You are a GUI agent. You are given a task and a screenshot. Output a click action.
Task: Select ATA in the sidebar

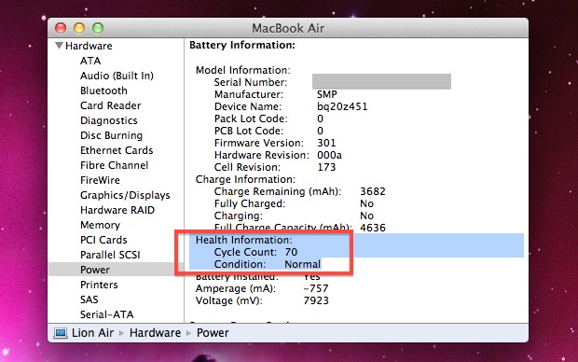[90, 61]
